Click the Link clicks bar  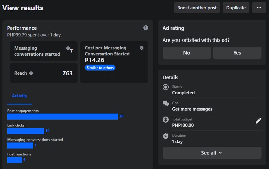tap(26, 131)
